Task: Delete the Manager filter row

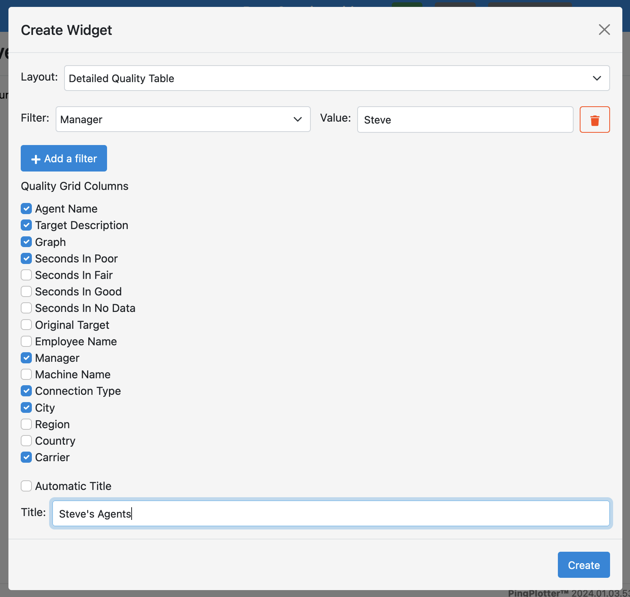Action: [x=595, y=119]
